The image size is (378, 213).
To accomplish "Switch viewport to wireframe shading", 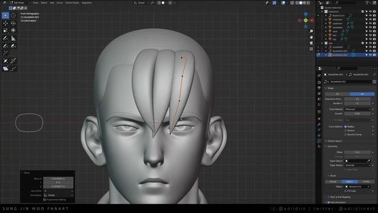I will [x=296, y=3].
